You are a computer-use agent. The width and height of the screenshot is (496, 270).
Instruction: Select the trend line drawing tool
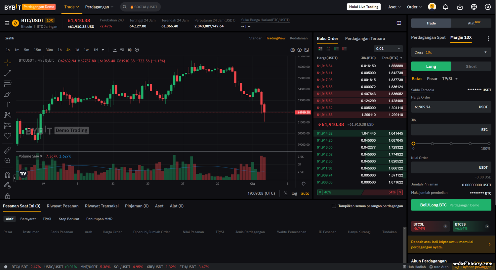8,73
